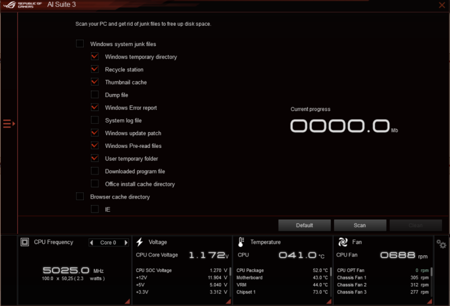450x306 pixels.
Task: Click the Scan button
Action: 360,226
